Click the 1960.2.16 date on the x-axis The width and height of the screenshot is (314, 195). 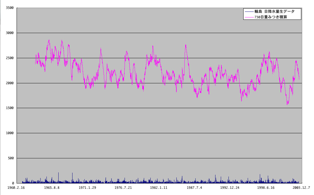pos(17,188)
